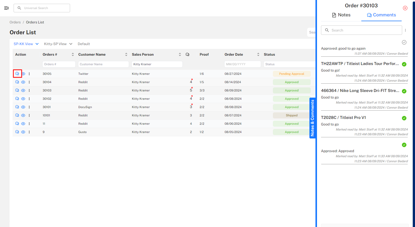Click the Universal Search magnifier icon

pos(19,8)
